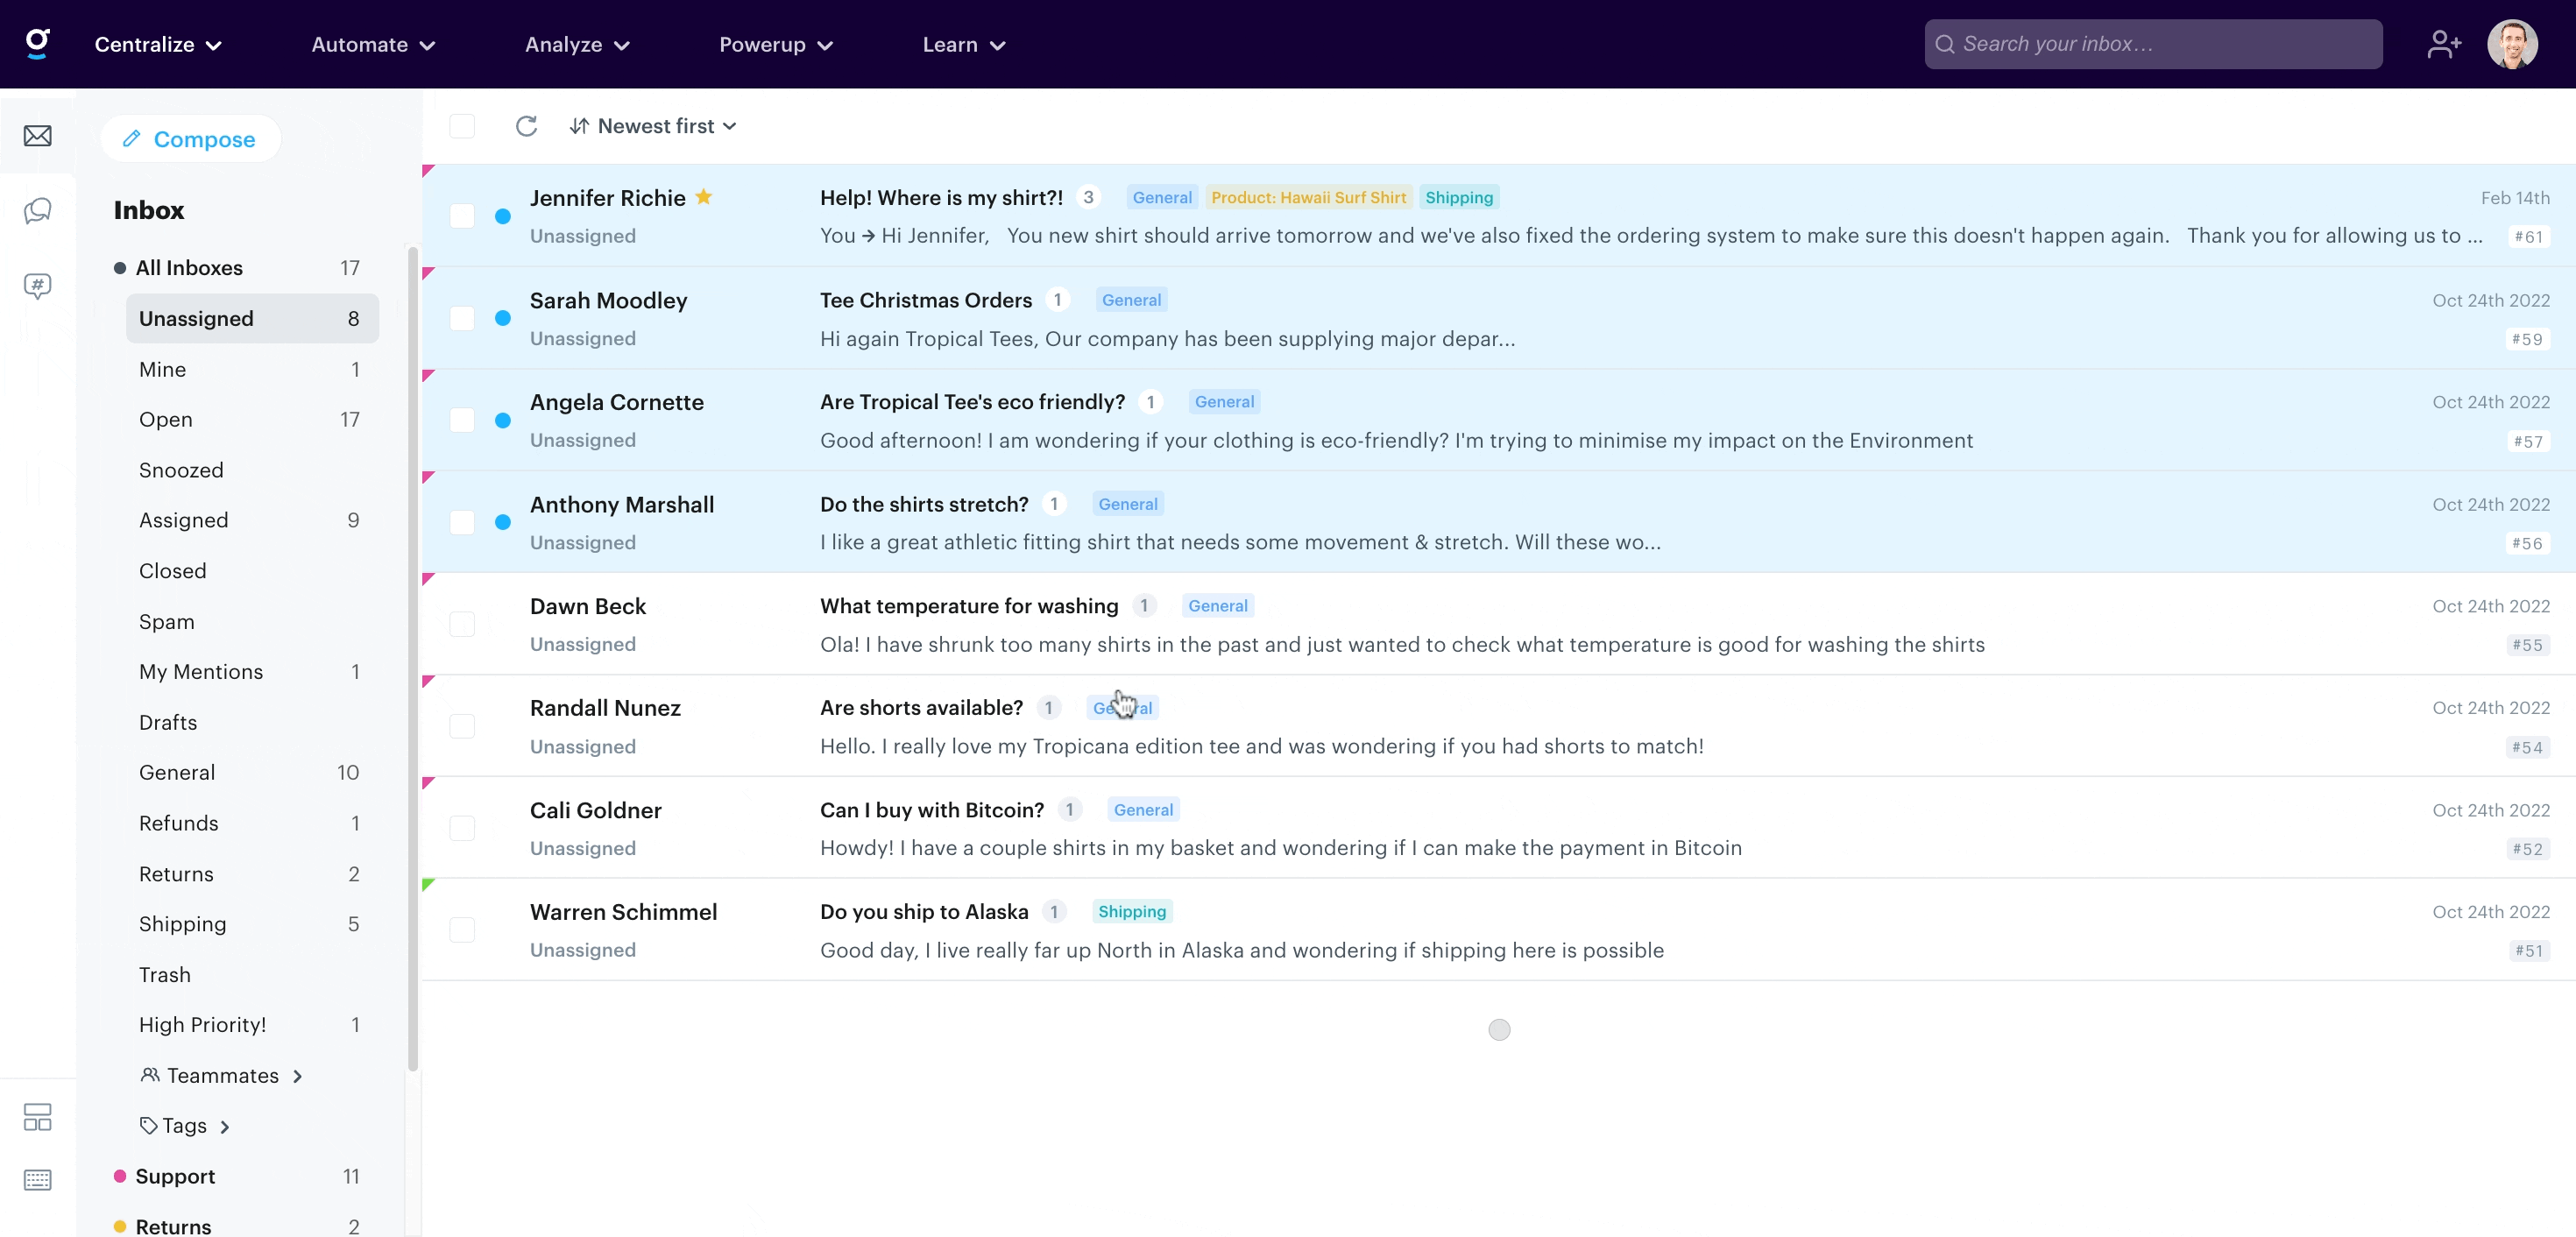Select the hashtag social channel icon
The width and height of the screenshot is (2576, 1237).
[x=37, y=286]
